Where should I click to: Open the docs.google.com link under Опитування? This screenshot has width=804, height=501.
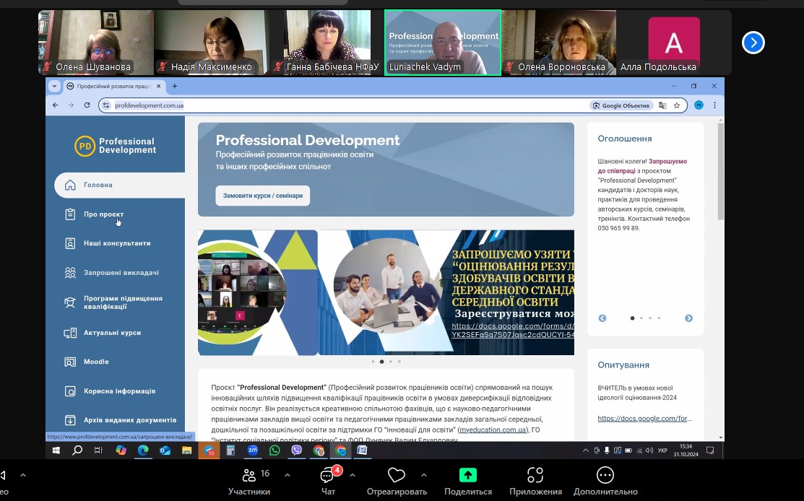tap(644, 419)
